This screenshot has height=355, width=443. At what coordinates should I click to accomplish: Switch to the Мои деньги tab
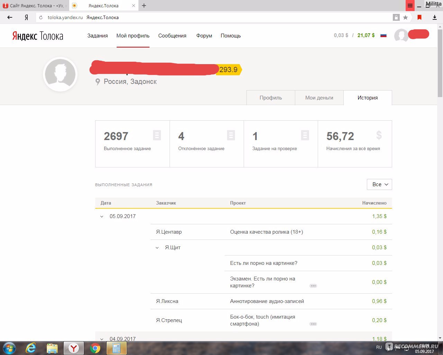pyautogui.click(x=319, y=98)
